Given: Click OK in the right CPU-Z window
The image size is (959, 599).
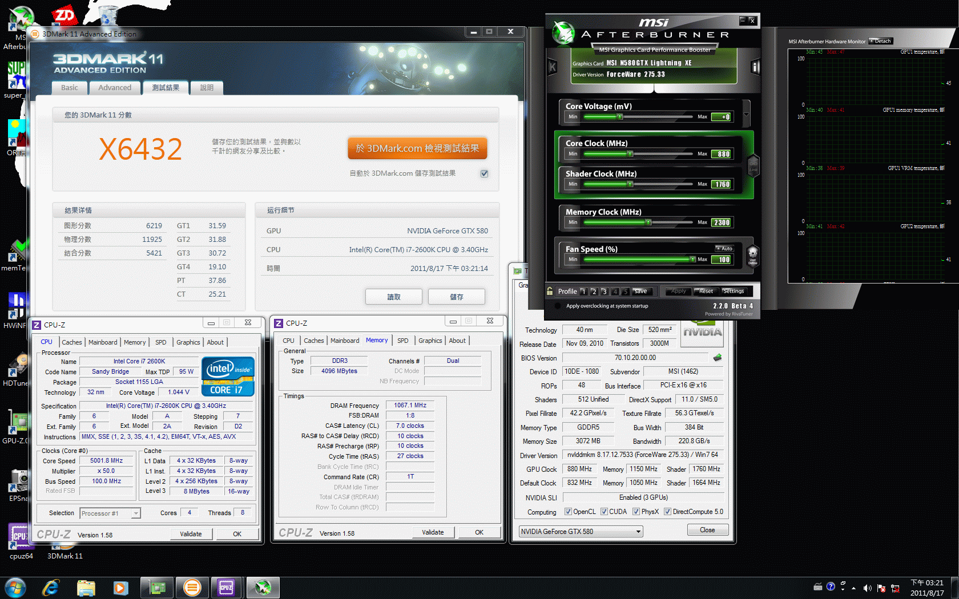Looking at the screenshot, I should [479, 532].
